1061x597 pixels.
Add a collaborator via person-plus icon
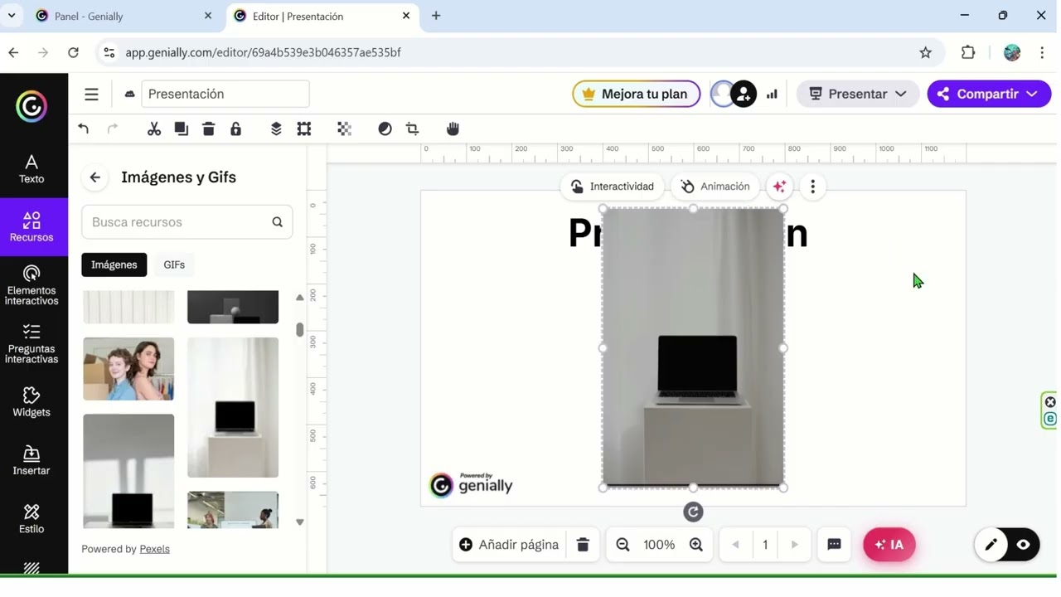(x=744, y=95)
